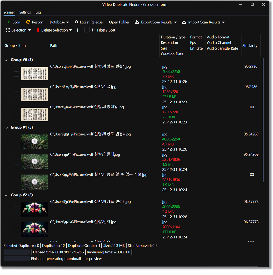The height and width of the screenshot is (275, 273).
Task: Collapse Group #0 using its chevron
Action: [6, 60]
